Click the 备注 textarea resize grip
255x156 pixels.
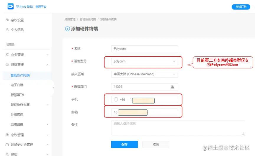243,134
